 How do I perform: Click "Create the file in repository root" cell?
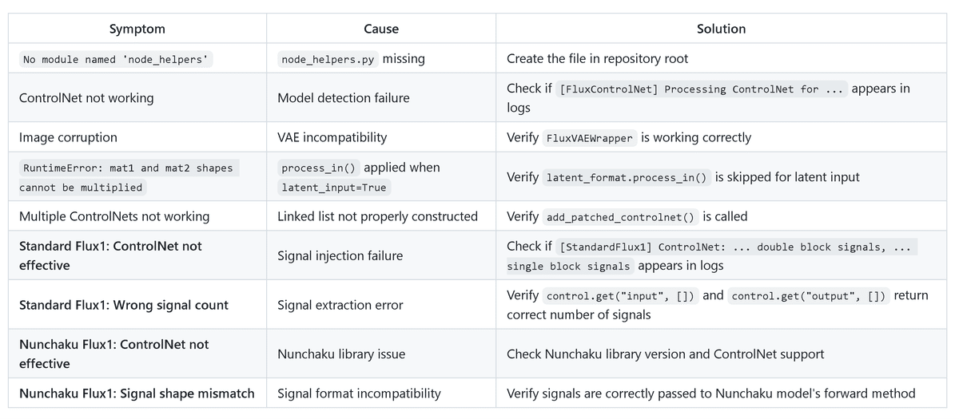[597, 58]
